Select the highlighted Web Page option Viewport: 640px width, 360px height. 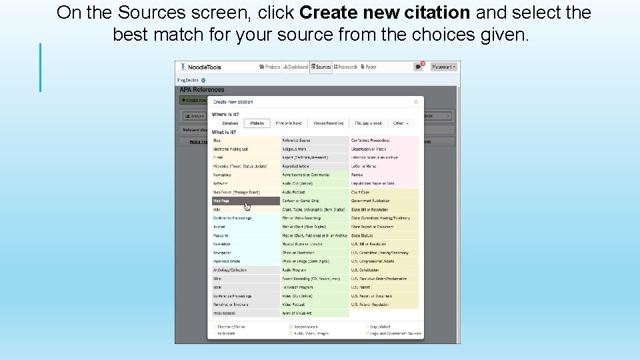tap(246, 201)
